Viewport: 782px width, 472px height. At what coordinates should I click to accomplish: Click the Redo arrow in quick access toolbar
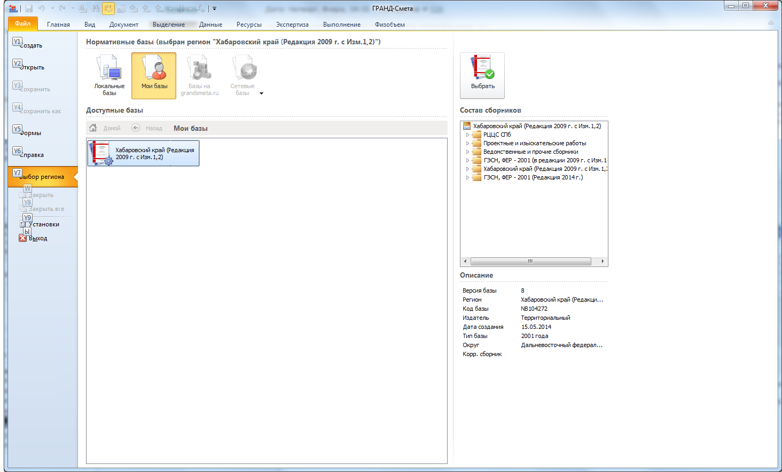62,9
